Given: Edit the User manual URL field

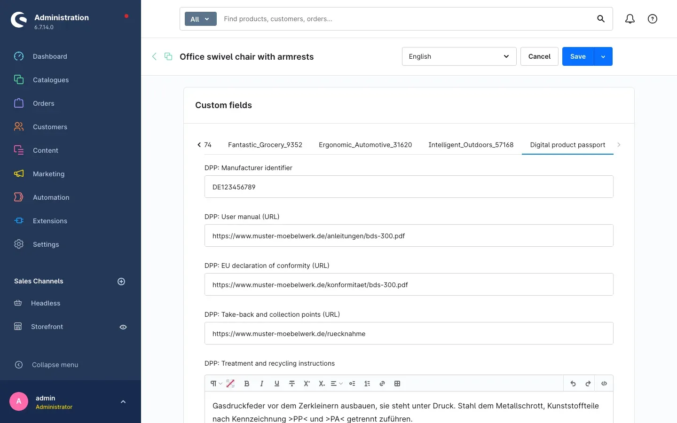Looking at the screenshot, I should [x=409, y=235].
